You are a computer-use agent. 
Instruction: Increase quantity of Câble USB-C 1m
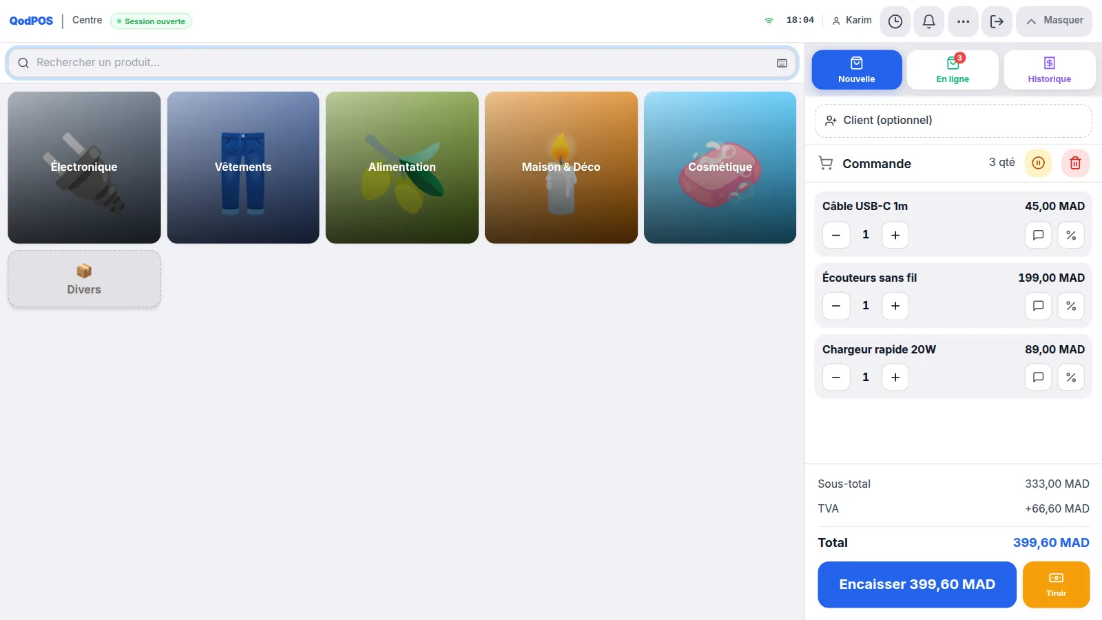[x=895, y=235]
